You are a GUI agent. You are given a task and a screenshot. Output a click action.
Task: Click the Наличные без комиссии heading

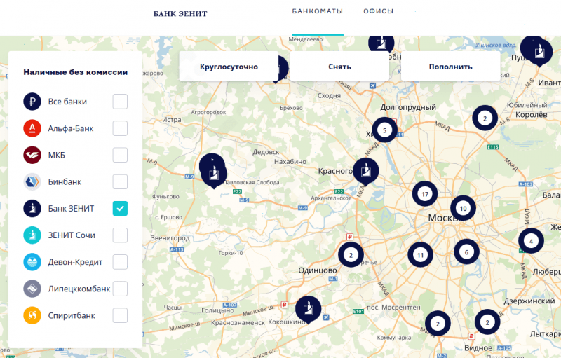pos(76,72)
